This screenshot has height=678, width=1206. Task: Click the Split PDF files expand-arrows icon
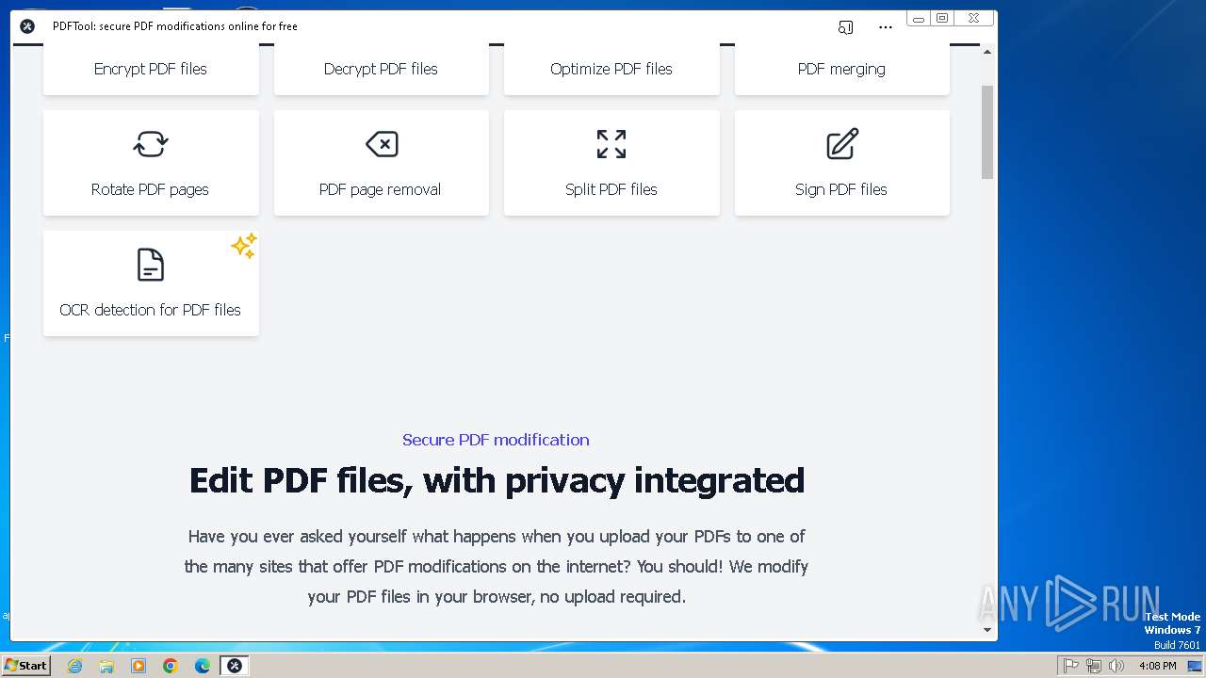(611, 144)
